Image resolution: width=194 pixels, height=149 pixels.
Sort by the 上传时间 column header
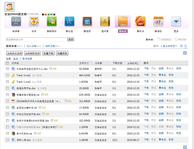133,63
